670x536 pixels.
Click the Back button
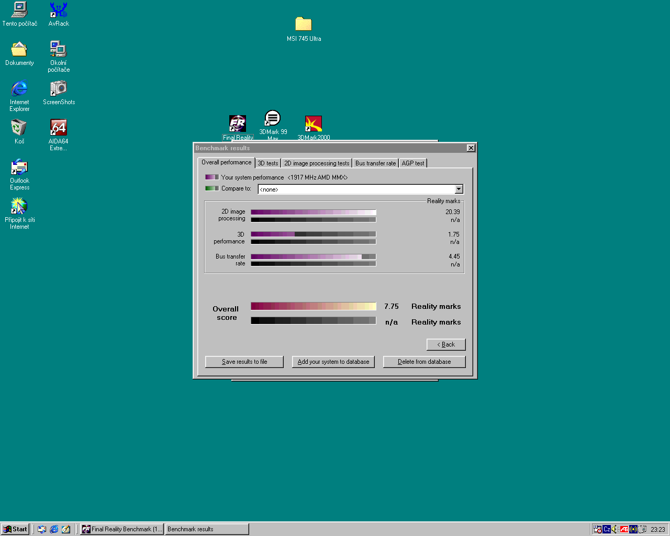click(446, 344)
